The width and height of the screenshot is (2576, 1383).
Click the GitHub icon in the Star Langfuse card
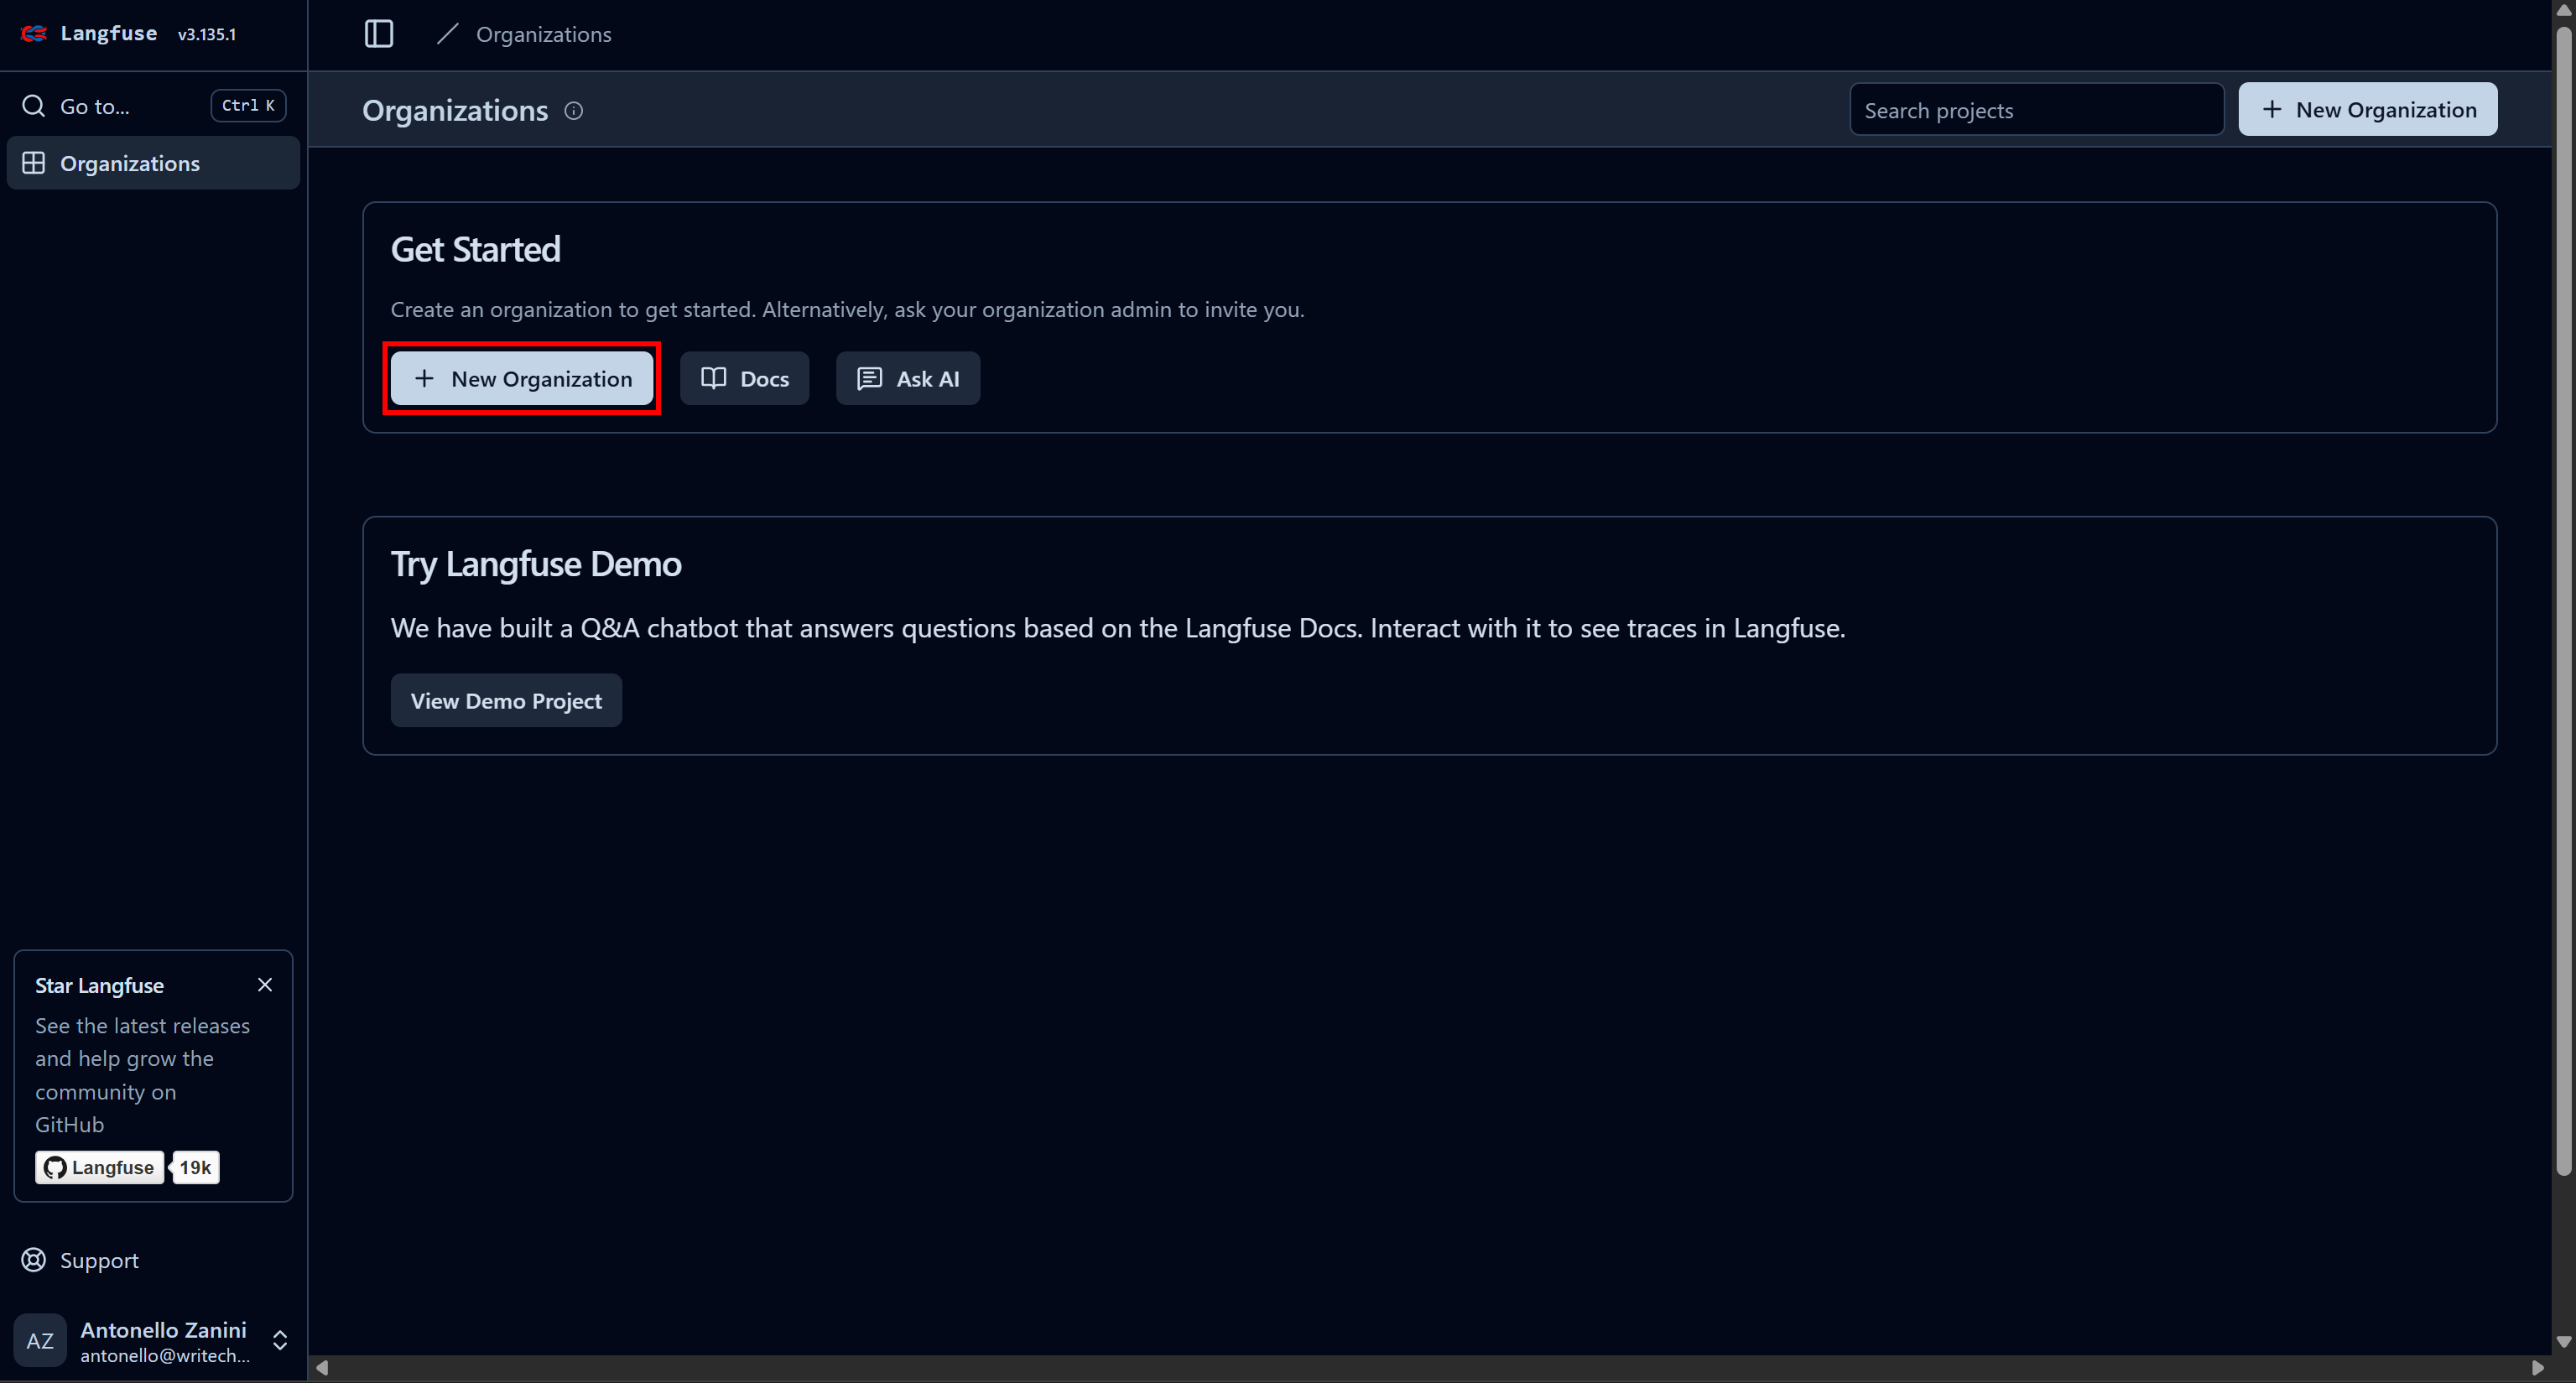pos(55,1167)
